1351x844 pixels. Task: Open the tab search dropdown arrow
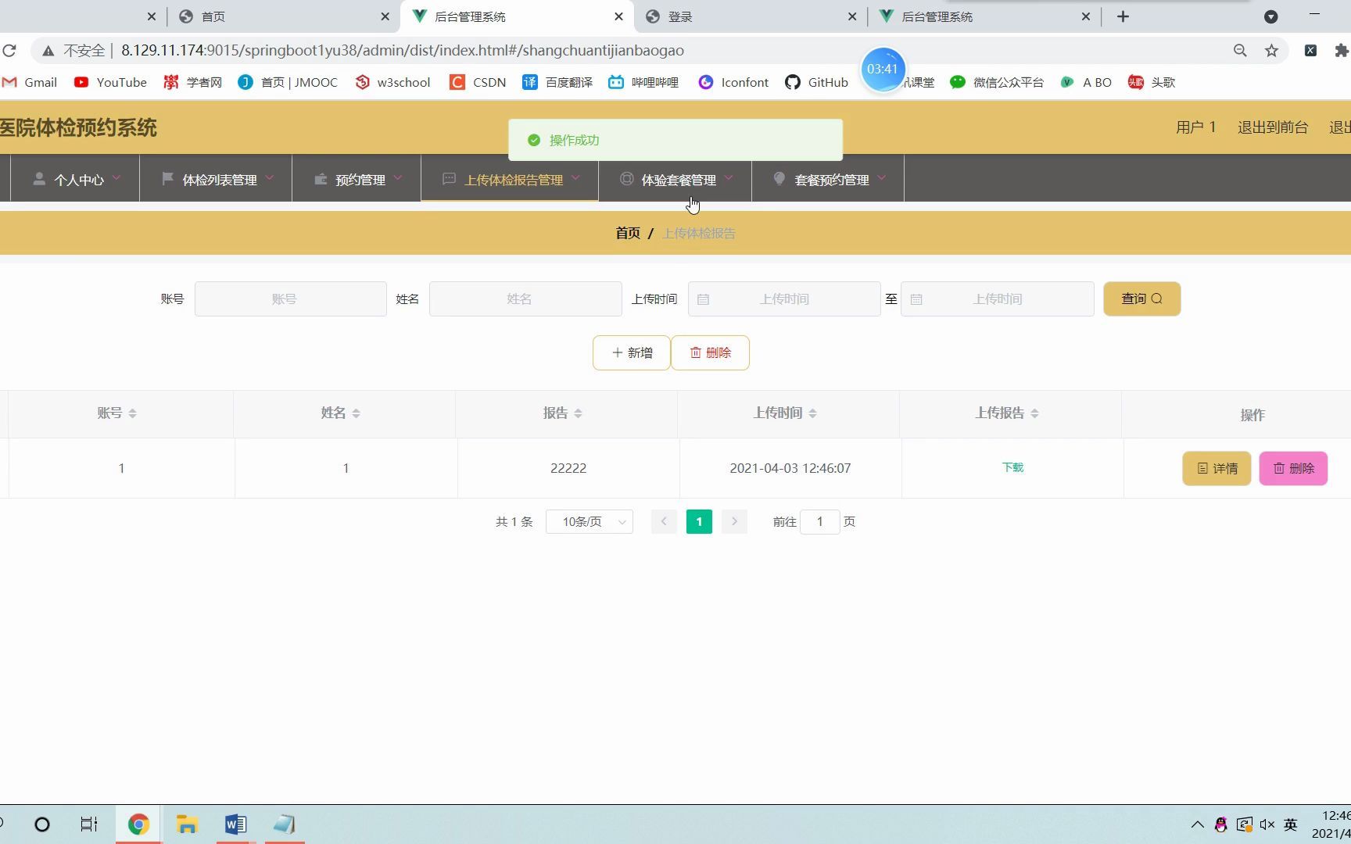[1271, 16]
